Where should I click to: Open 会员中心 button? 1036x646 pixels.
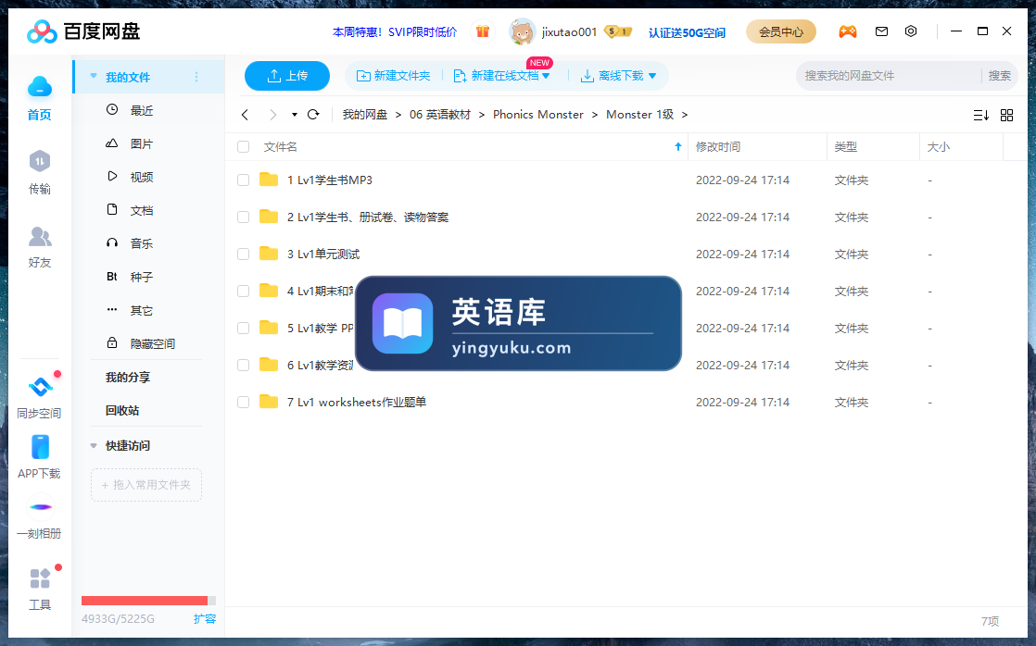coord(781,31)
